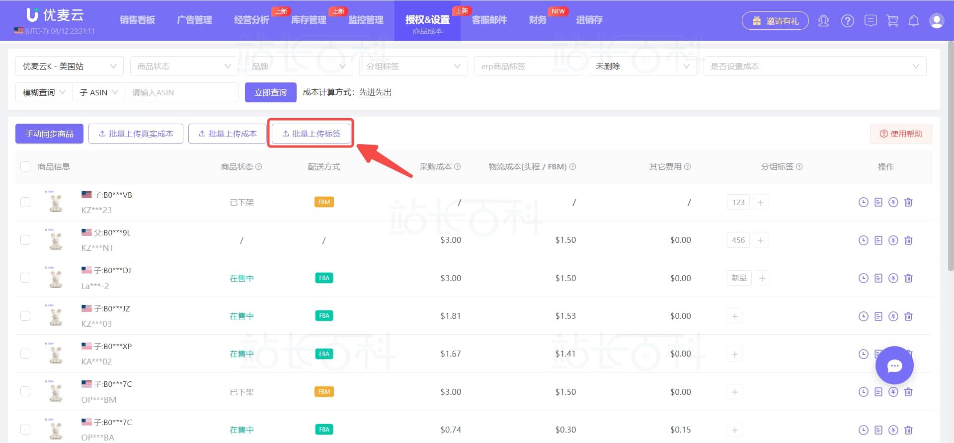954x443 pixels.
Task: View cost history clock icon for B0***VB row
Action: [864, 202]
